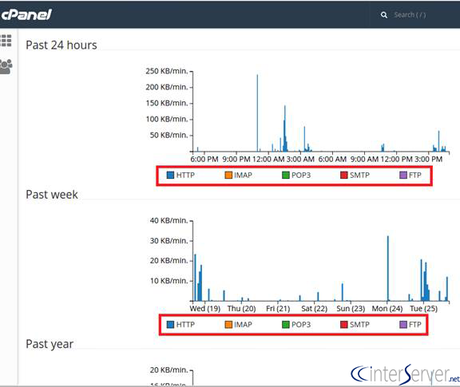Click the 6:00 AM axis label
Viewport: 460px width, 387px height.
(332, 160)
